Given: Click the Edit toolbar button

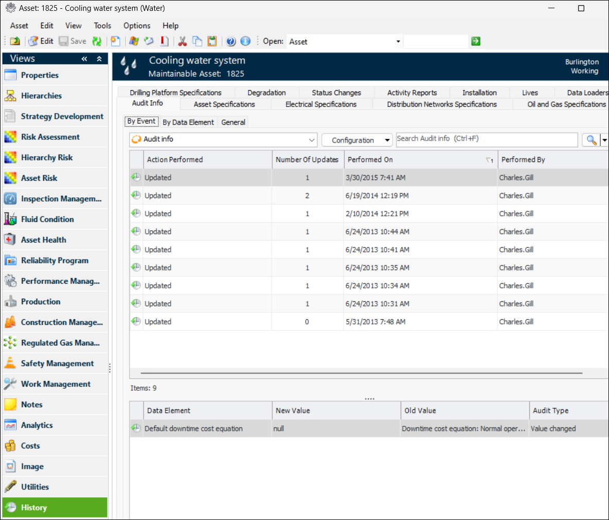Looking at the screenshot, I should click(x=41, y=41).
